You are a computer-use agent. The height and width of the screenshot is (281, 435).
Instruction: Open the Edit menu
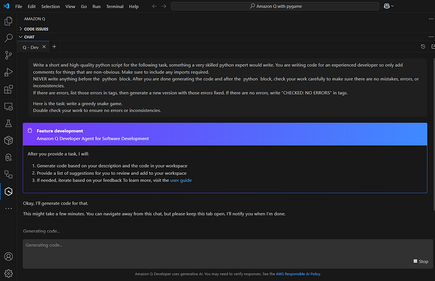(x=32, y=6)
